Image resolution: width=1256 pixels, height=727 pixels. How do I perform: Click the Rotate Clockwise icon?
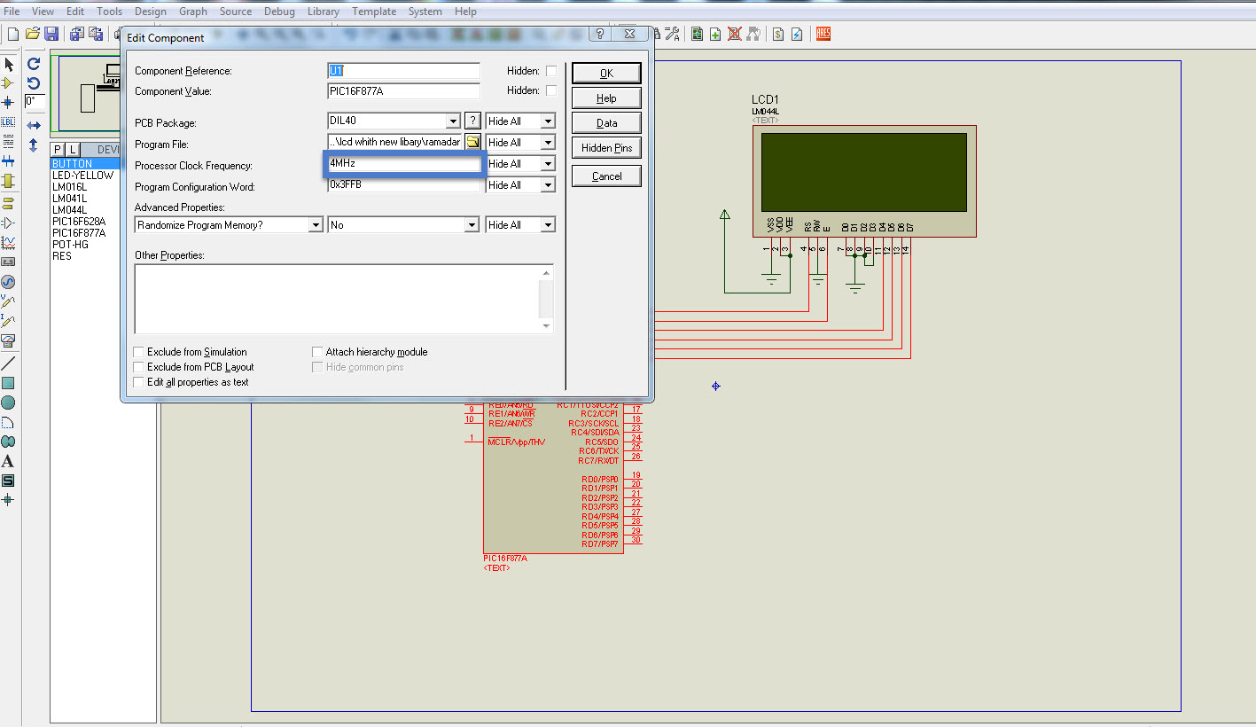(x=34, y=64)
